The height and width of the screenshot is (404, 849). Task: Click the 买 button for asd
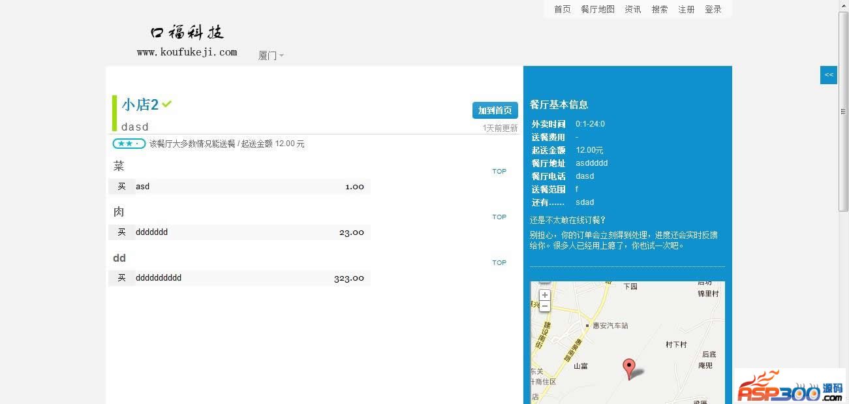121,187
